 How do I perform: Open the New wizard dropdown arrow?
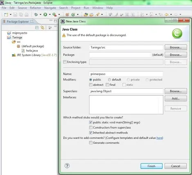11,14
